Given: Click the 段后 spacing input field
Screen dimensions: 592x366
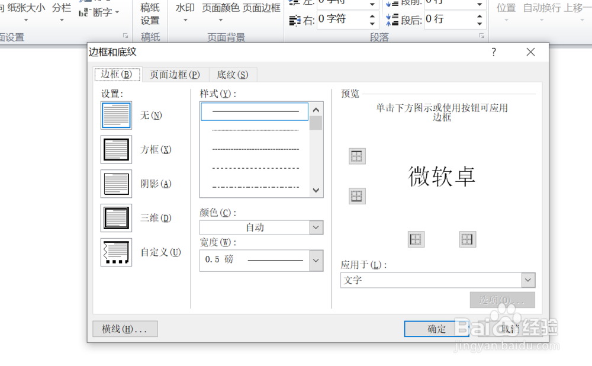Looking at the screenshot, I should (x=449, y=19).
